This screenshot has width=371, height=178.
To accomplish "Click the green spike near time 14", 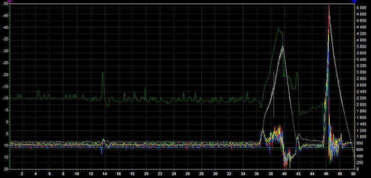I will click(102, 73).
